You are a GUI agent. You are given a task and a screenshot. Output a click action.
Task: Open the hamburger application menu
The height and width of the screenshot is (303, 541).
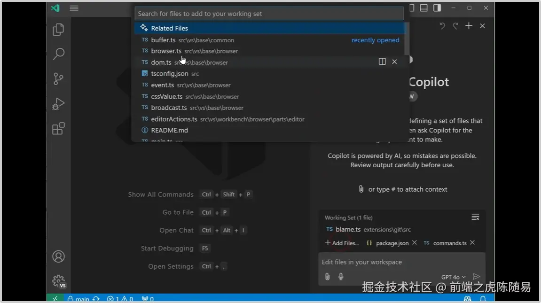pos(74,8)
